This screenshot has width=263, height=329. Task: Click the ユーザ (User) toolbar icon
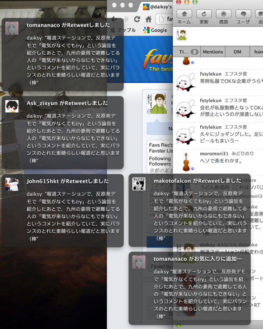[243, 14]
